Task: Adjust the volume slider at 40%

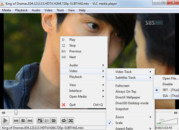Action: tap(167, 121)
